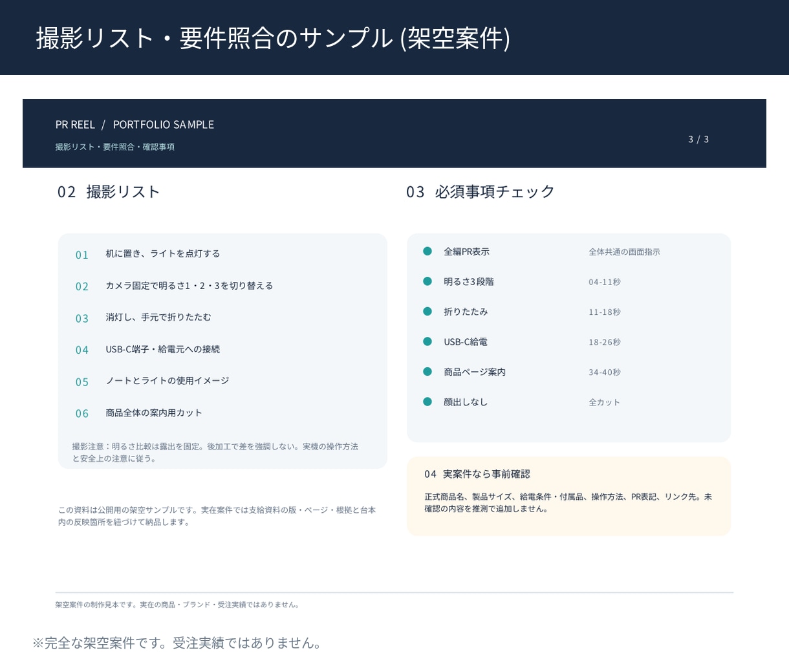The image size is (789, 657).
Task: Click the section heading 03 必須事項チェック
Action: [x=481, y=191]
